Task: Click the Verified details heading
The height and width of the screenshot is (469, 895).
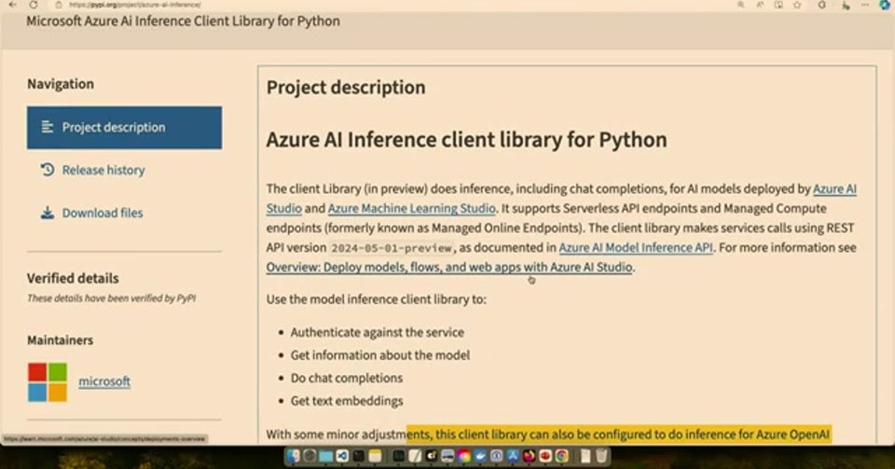Action: pos(73,279)
